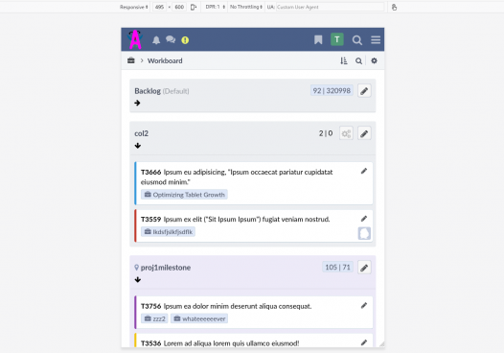This screenshot has width=504, height=353.
Task: Open the bookmark favorites icon
Action: [x=318, y=40]
